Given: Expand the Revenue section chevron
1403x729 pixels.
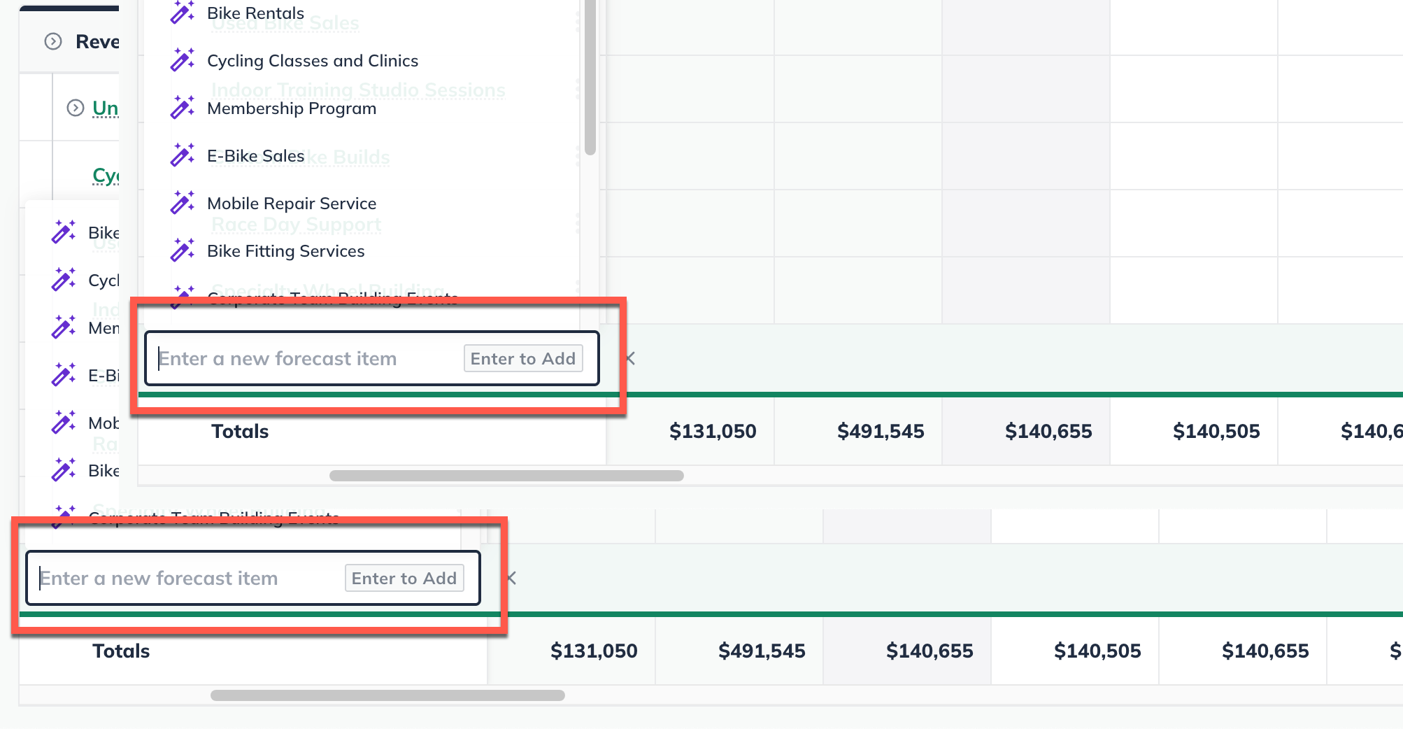Looking at the screenshot, I should pyautogui.click(x=52, y=41).
